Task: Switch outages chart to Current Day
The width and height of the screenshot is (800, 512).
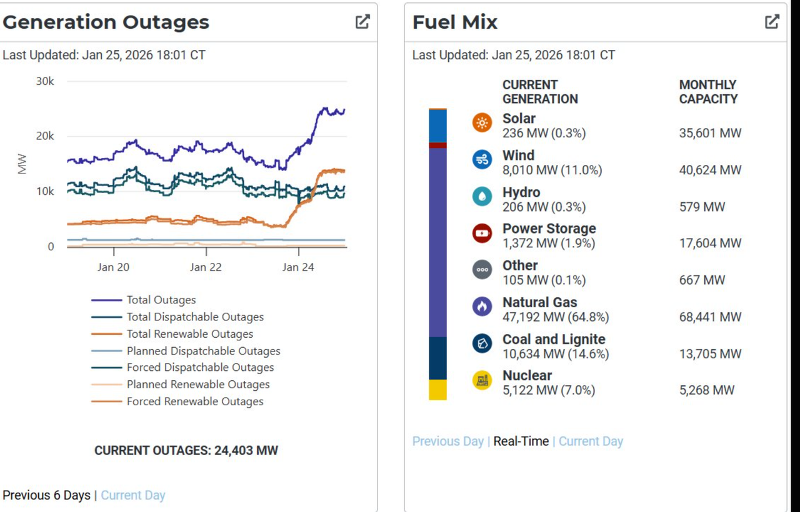Action: pos(133,495)
